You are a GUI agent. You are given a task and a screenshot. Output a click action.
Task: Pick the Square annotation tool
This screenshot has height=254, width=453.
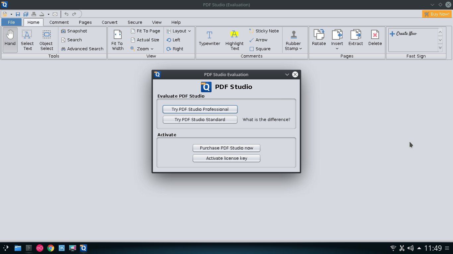pyautogui.click(x=260, y=49)
